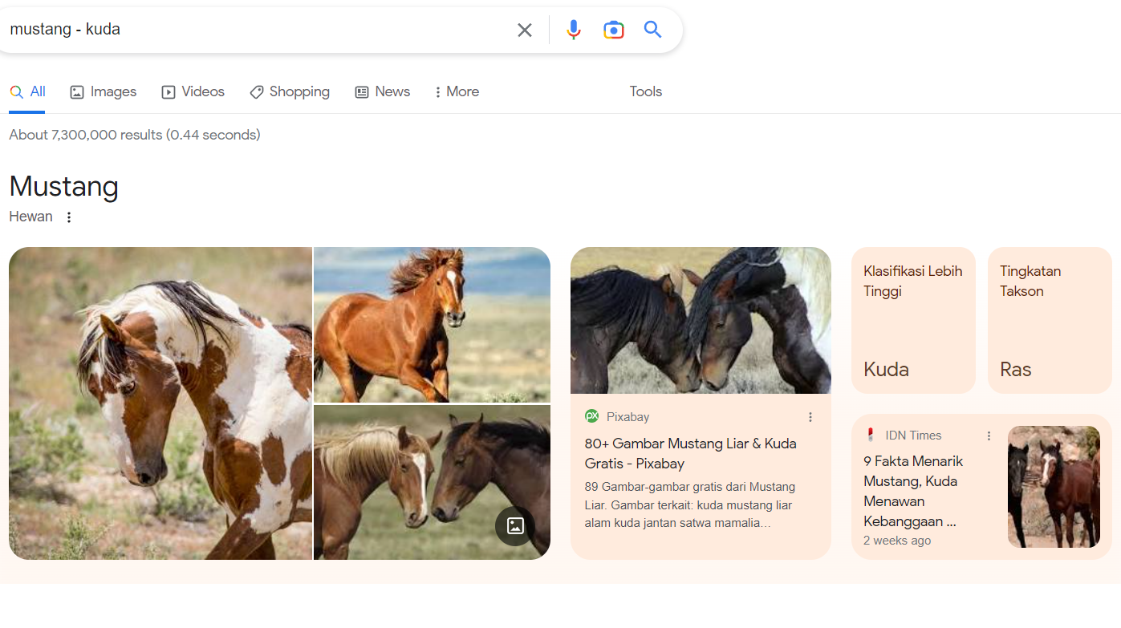Open the Pixabay Mustang images link
This screenshot has width=1121, height=628.
tap(690, 453)
